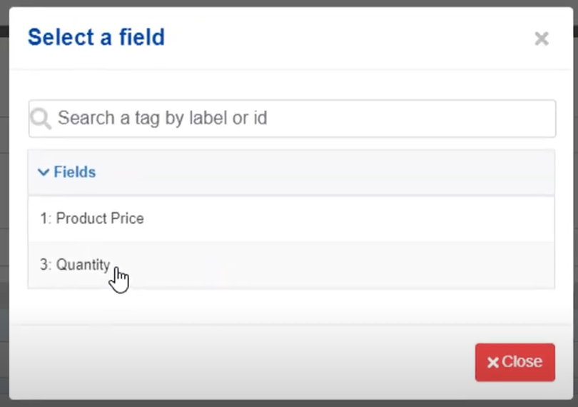The width and height of the screenshot is (578, 407).
Task: Click the Close text in the dialog footer
Action: click(522, 361)
